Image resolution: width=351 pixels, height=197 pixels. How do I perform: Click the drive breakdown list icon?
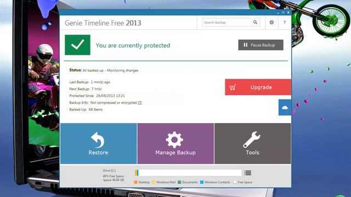pyautogui.click(x=247, y=173)
